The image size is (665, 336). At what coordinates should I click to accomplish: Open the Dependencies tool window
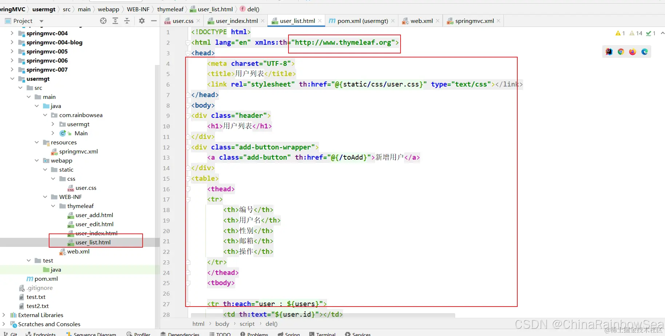click(x=180, y=334)
